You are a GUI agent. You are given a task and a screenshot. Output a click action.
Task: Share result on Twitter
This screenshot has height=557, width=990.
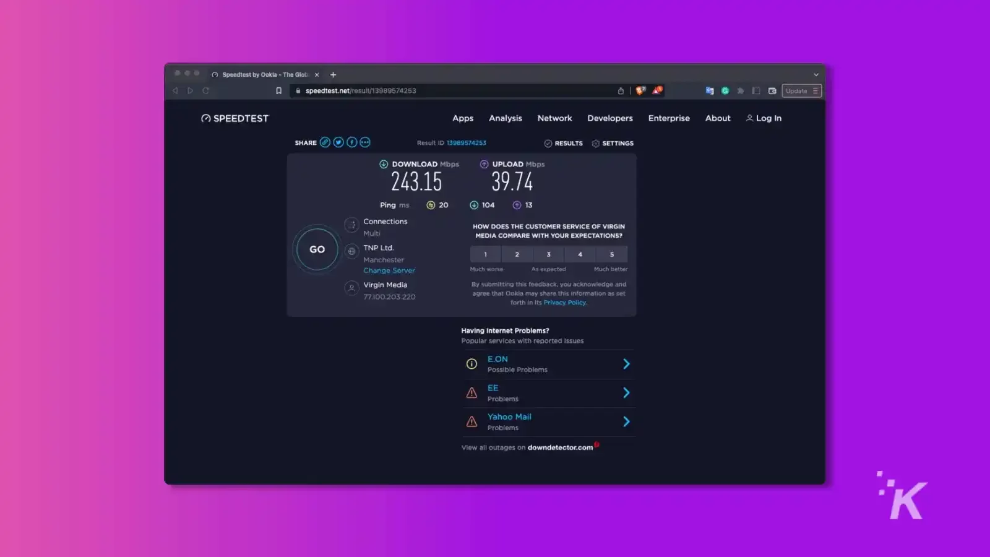[338, 142]
